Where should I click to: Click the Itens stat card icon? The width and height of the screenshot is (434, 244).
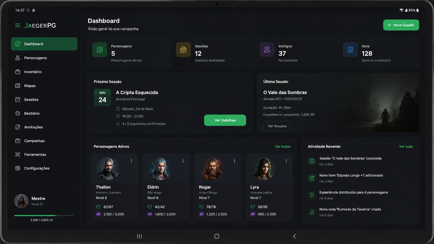click(350, 50)
